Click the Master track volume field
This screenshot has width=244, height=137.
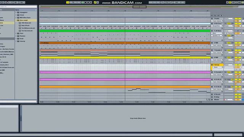pyautogui.click(x=238, y=100)
